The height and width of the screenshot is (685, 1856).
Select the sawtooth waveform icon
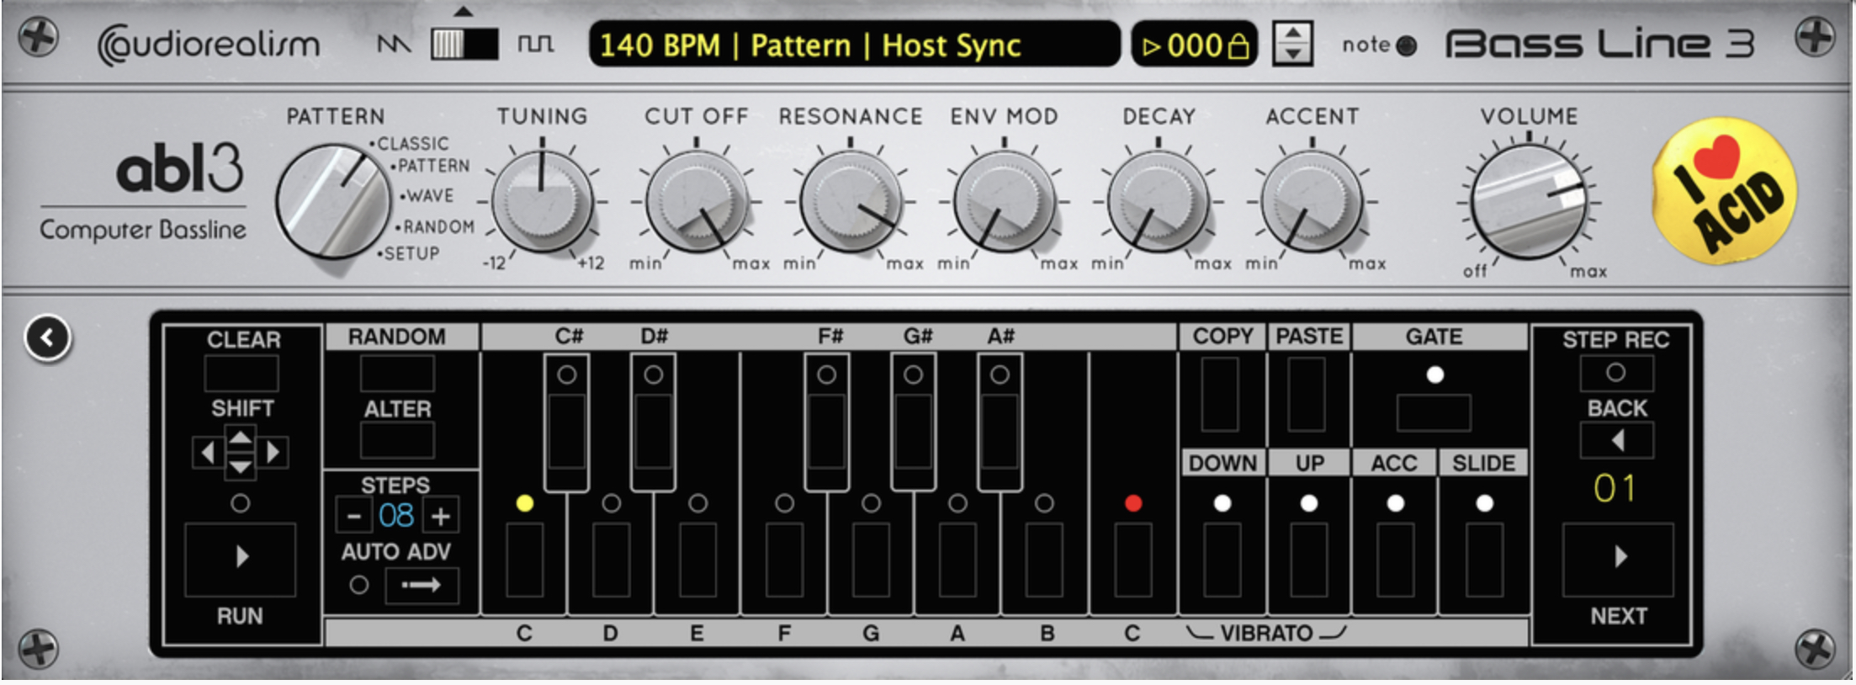point(393,44)
